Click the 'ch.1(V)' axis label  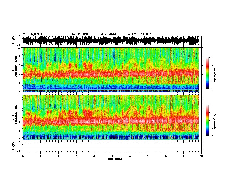coord(14,41)
